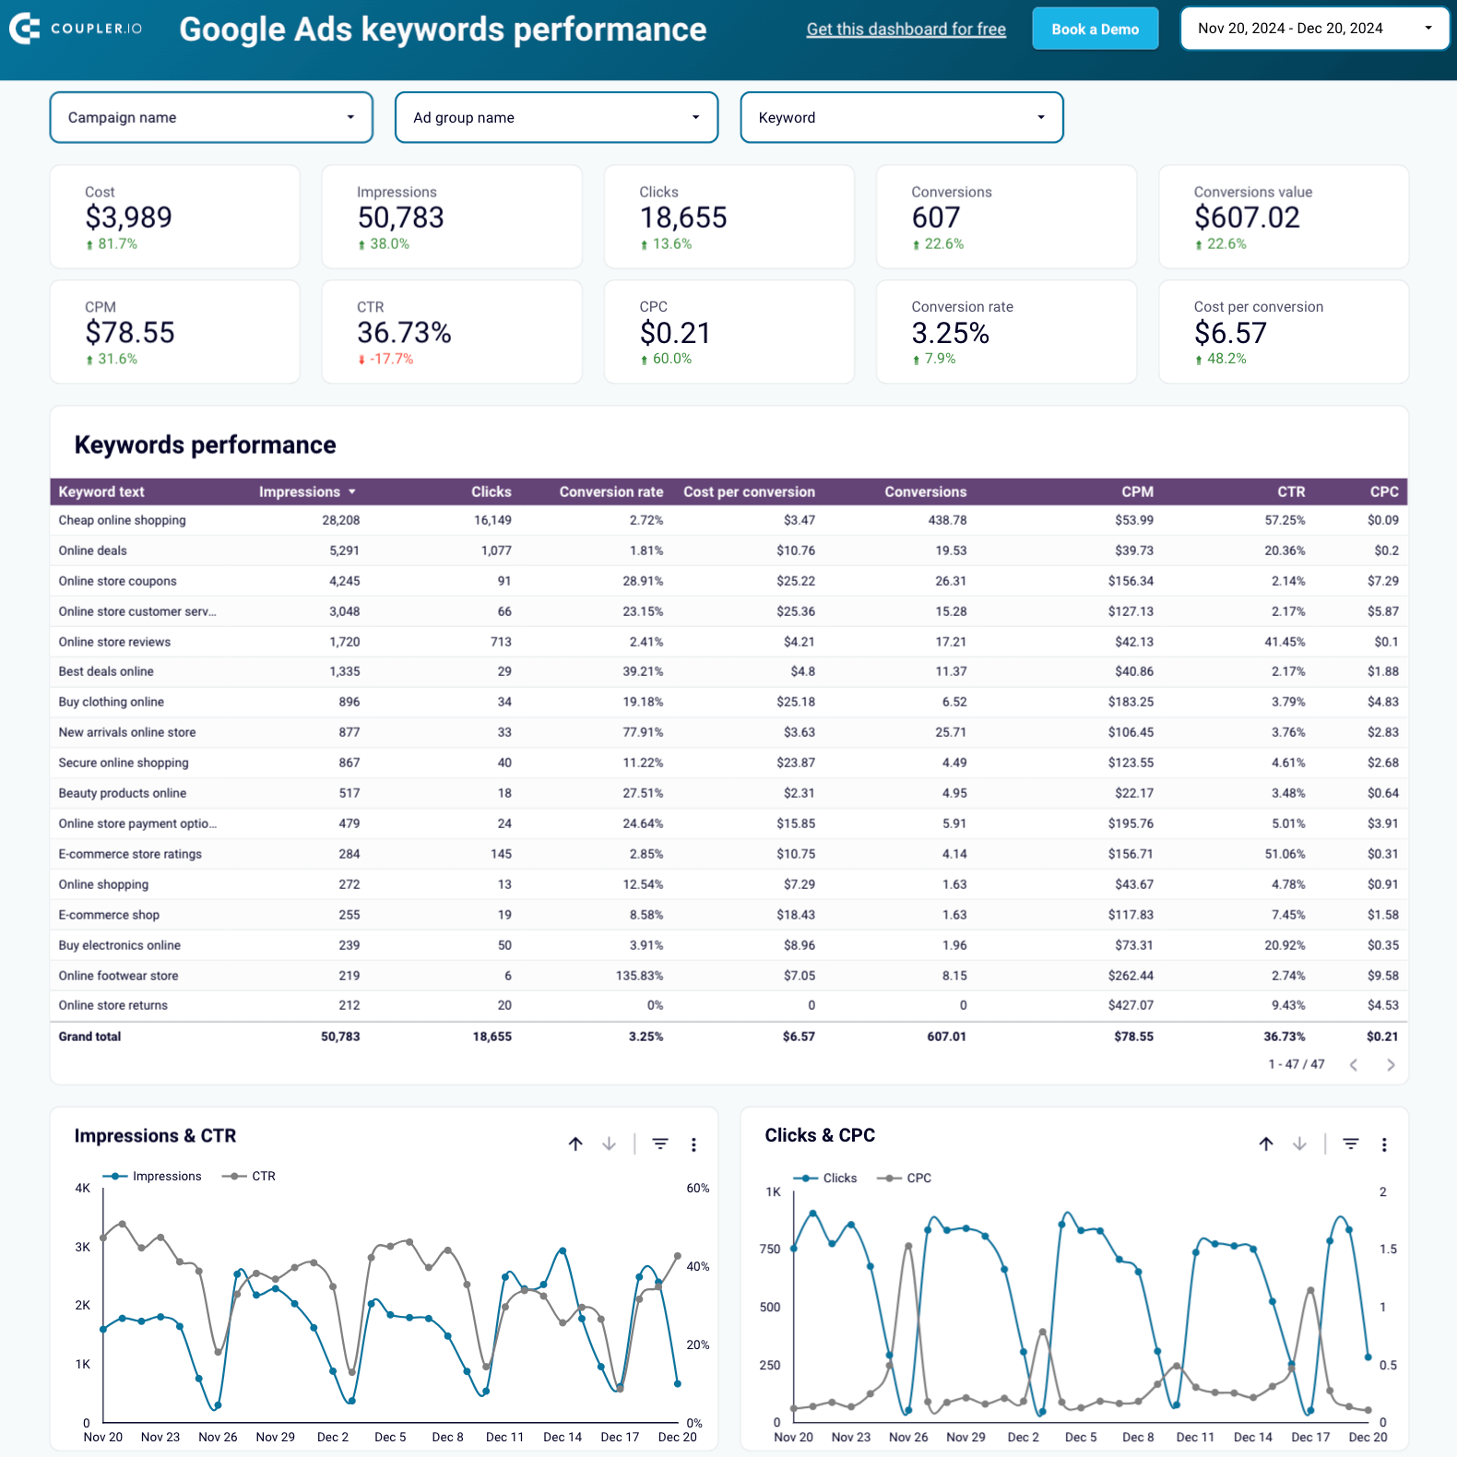Drill up in Impressions & CTR chart
This screenshot has height=1457, width=1457.
[575, 1144]
